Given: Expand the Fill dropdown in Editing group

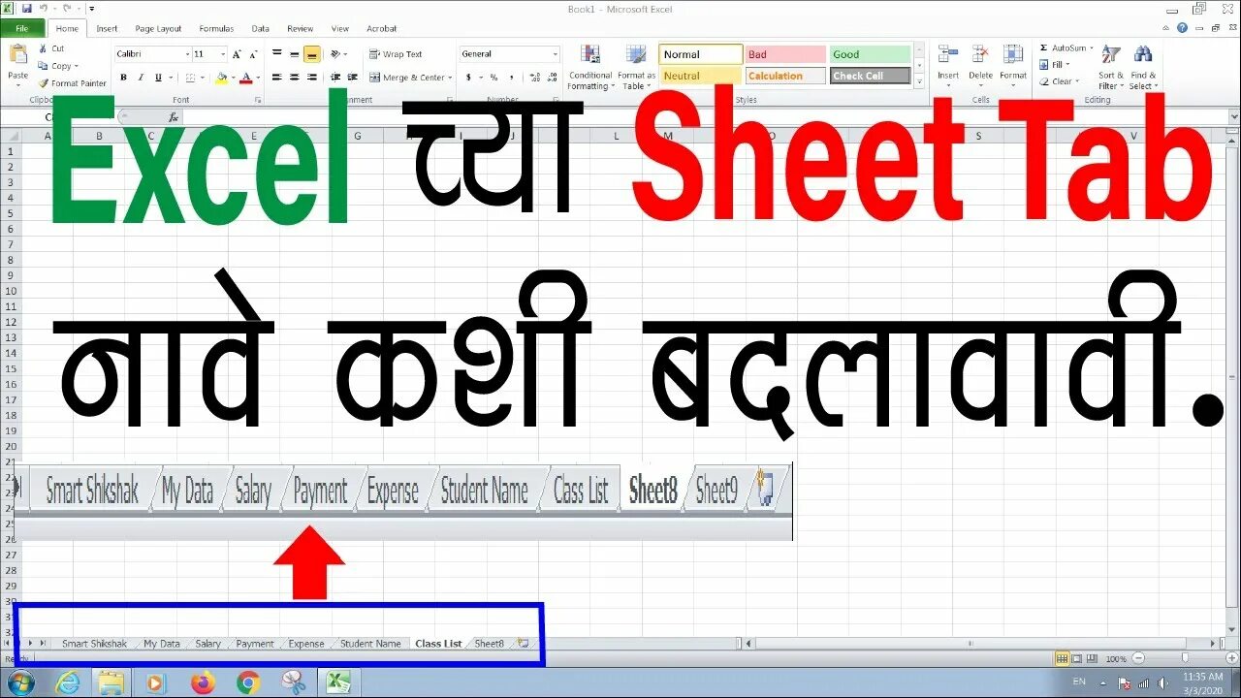Looking at the screenshot, I should pos(1067,65).
